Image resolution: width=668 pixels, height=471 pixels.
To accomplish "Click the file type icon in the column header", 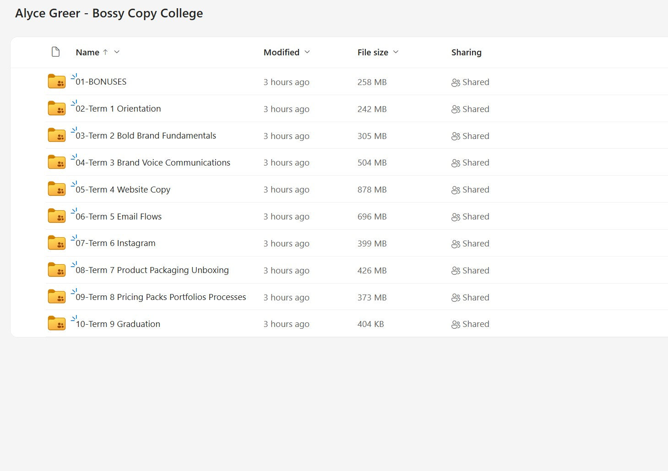I will 55,52.
